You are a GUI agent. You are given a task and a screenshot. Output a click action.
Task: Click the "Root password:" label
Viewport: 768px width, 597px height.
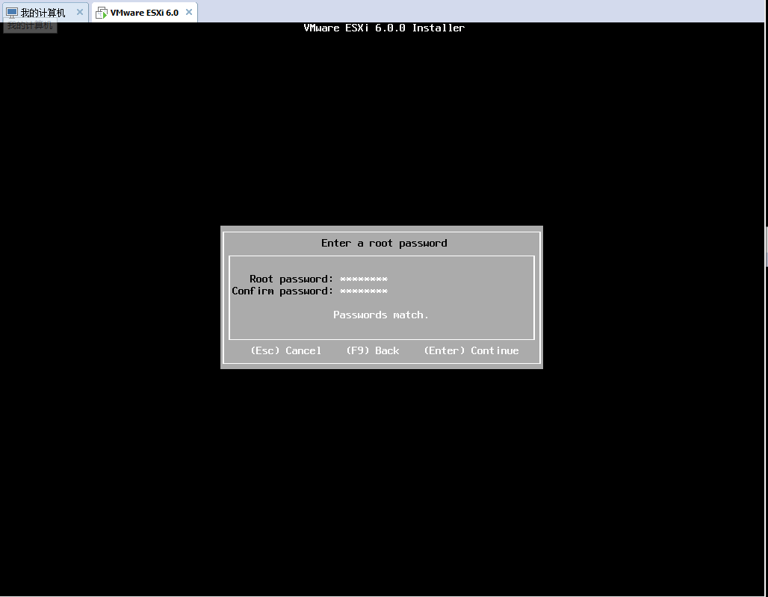click(x=291, y=279)
